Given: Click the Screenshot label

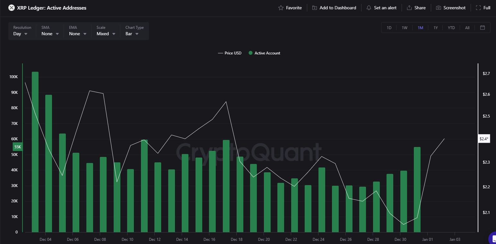Looking at the screenshot, I should pyautogui.click(x=454, y=8).
